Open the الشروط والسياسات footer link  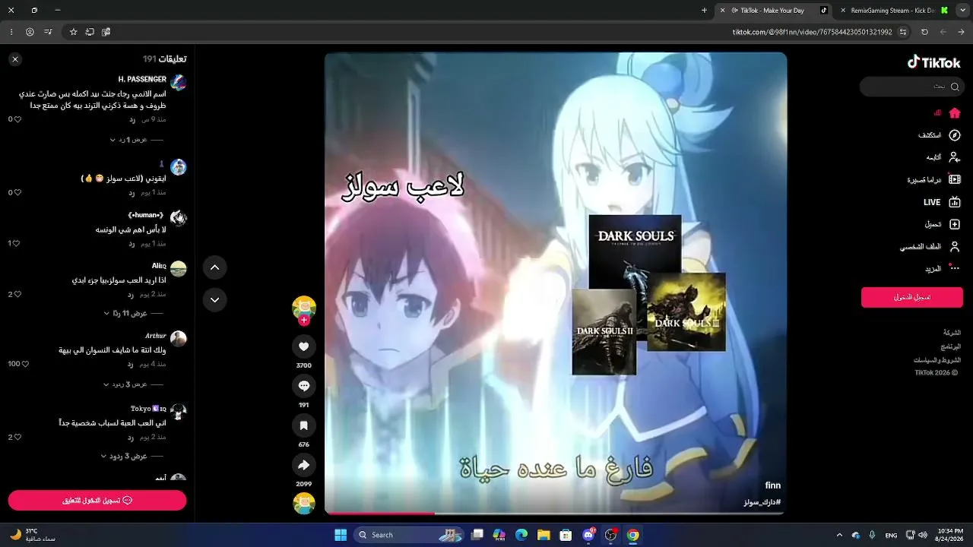tap(937, 360)
